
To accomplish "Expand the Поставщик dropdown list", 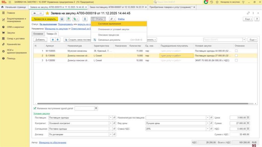I will pos(111,118).
